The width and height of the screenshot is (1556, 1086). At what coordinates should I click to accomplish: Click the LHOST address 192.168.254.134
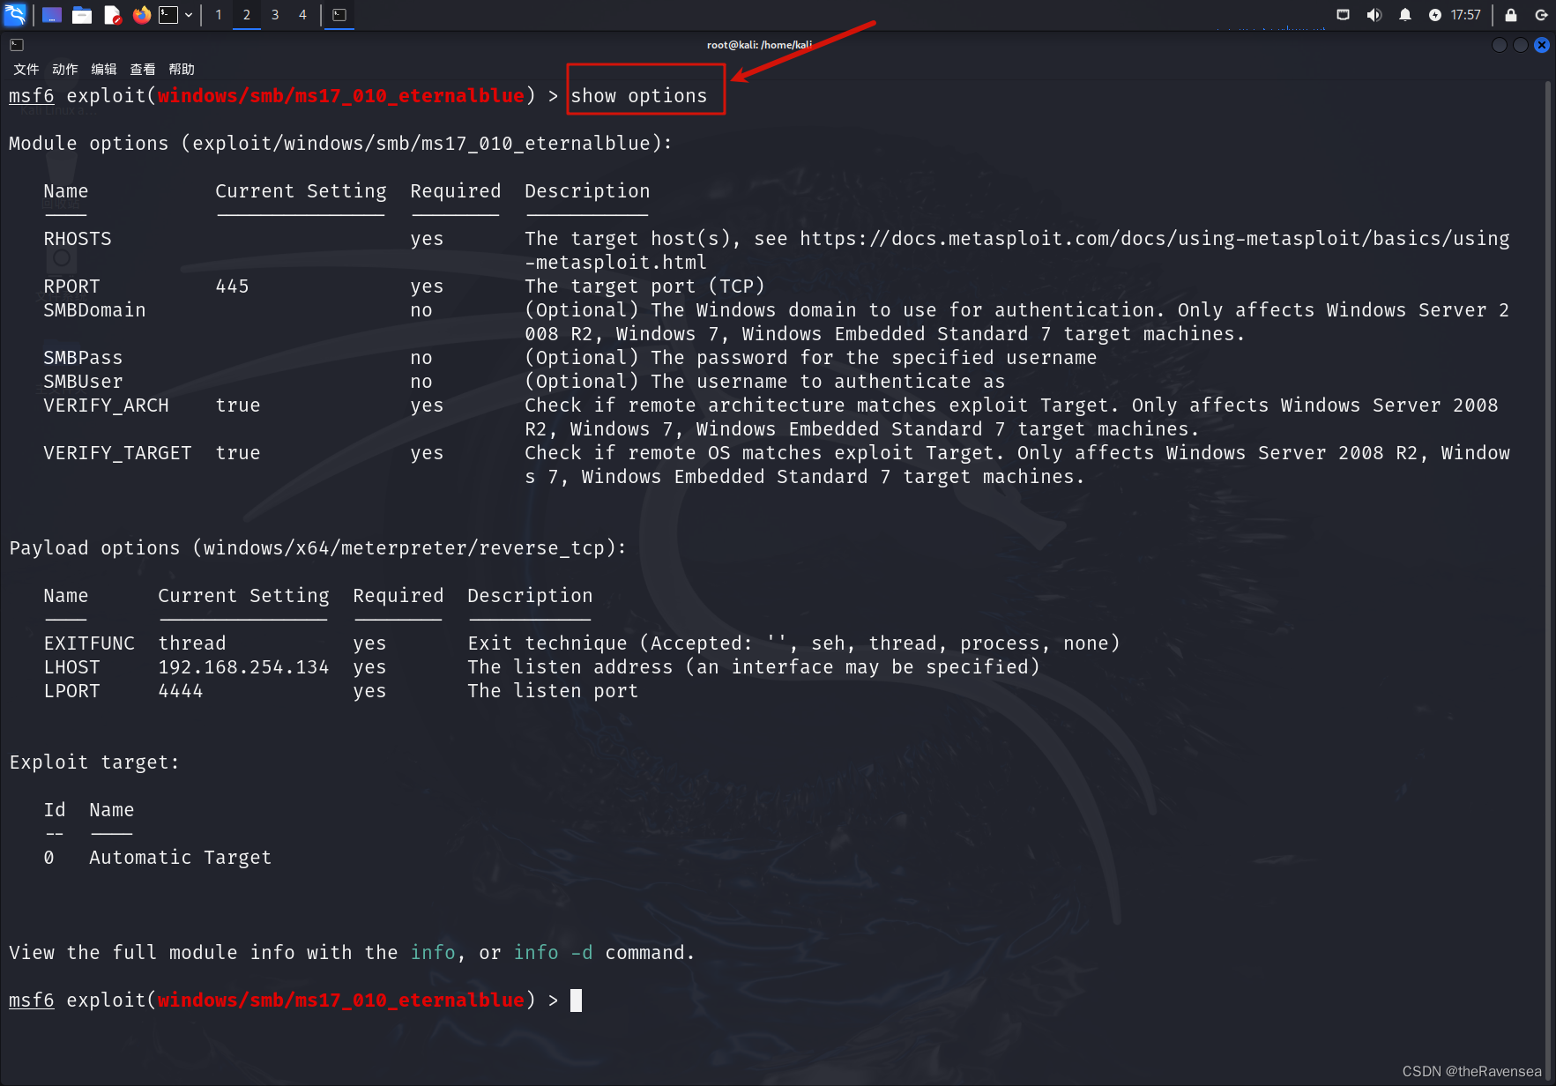pyautogui.click(x=243, y=667)
